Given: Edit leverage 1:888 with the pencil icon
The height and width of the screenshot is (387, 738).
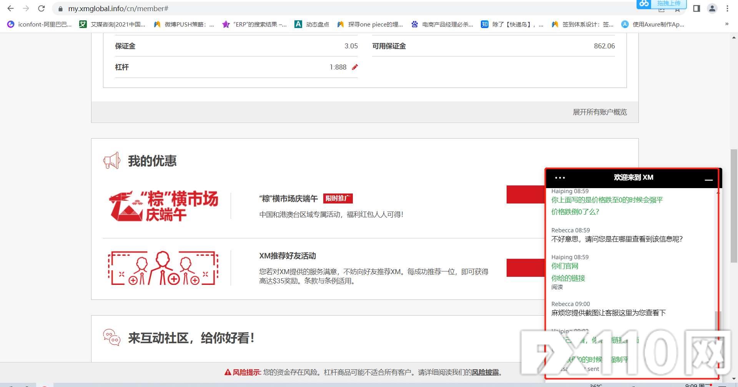Looking at the screenshot, I should point(355,67).
